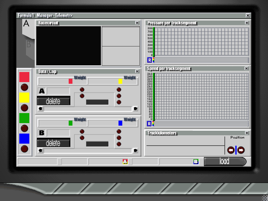Image resolution: width=268 pixels, height=201 pixels.
Task: Click the green color swatch in sidebar
Action: point(24,118)
